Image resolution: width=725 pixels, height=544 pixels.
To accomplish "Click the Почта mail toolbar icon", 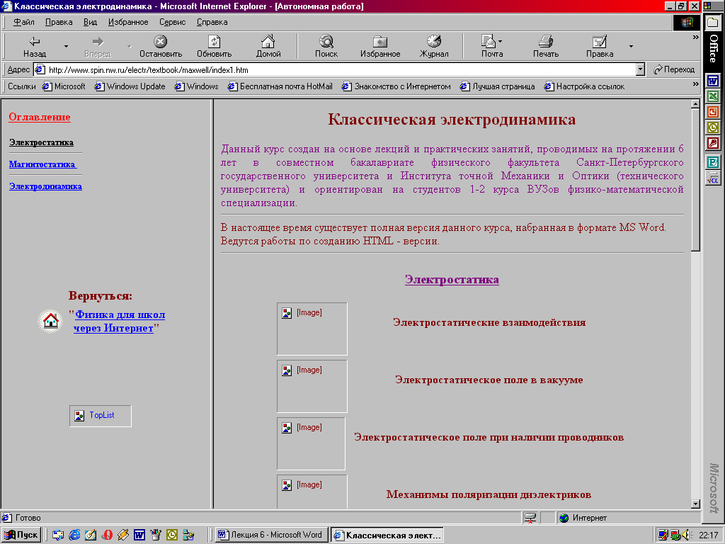I will click(x=489, y=46).
